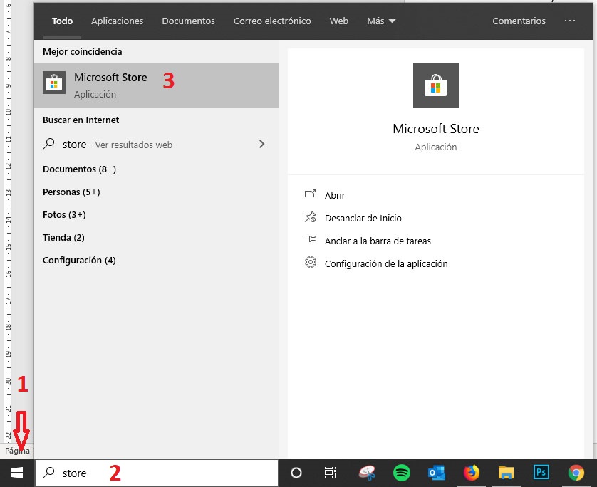Screen dimensions: 597x487
Task: Open the Correo electrónico tab
Action: coord(272,21)
